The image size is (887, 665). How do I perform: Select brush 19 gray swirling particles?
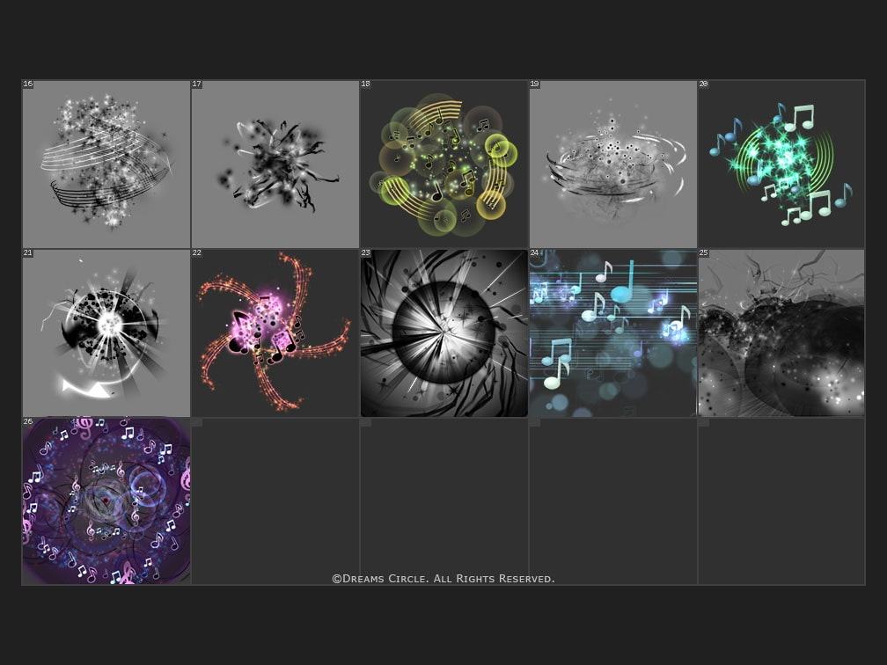pyautogui.click(x=613, y=164)
